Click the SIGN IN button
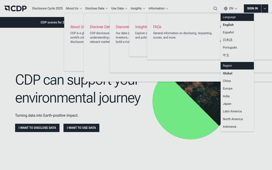This screenshot has height=170, width=272. pos(252,8)
